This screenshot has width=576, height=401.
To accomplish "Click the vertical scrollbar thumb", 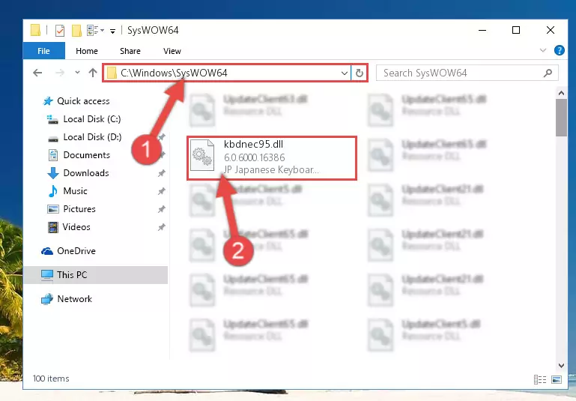I will pos(561,118).
